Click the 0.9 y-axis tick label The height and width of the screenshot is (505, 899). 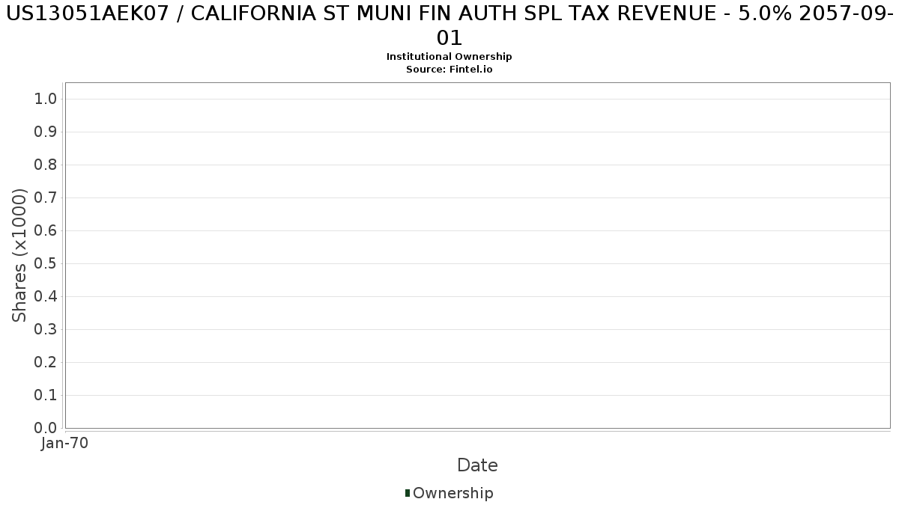click(x=46, y=132)
